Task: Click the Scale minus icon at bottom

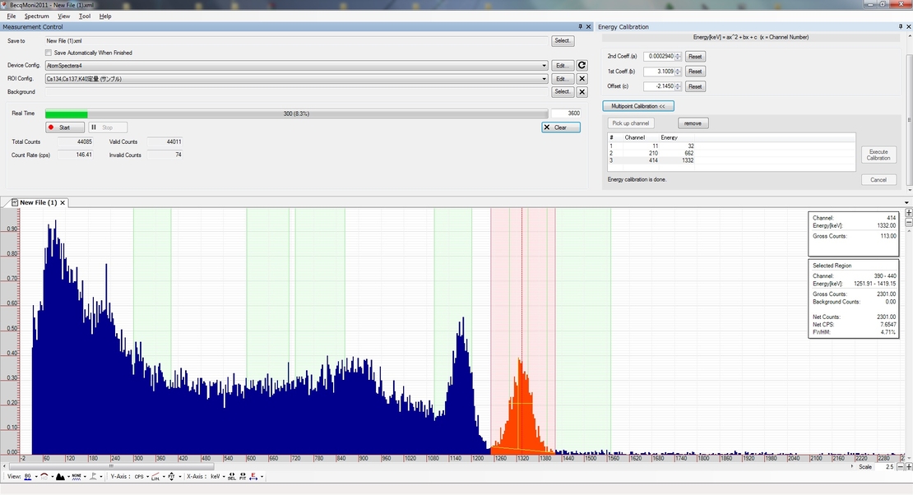Action: coord(900,467)
